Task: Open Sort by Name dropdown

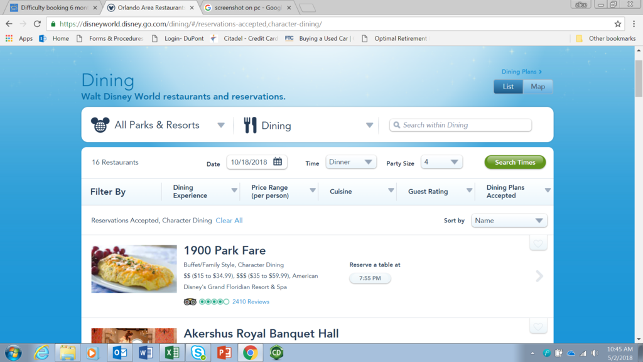Action: click(509, 221)
